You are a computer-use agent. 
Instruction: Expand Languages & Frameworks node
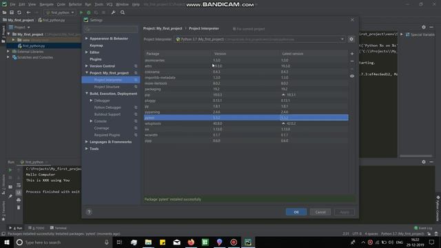(x=87, y=142)
